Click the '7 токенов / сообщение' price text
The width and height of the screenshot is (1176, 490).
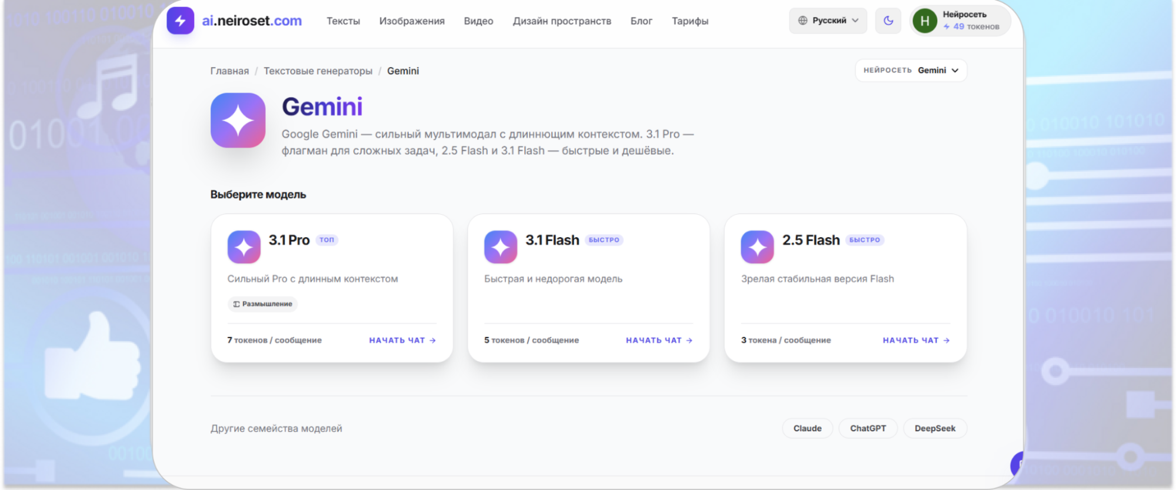pyautogui.click(x=274, y=341)
